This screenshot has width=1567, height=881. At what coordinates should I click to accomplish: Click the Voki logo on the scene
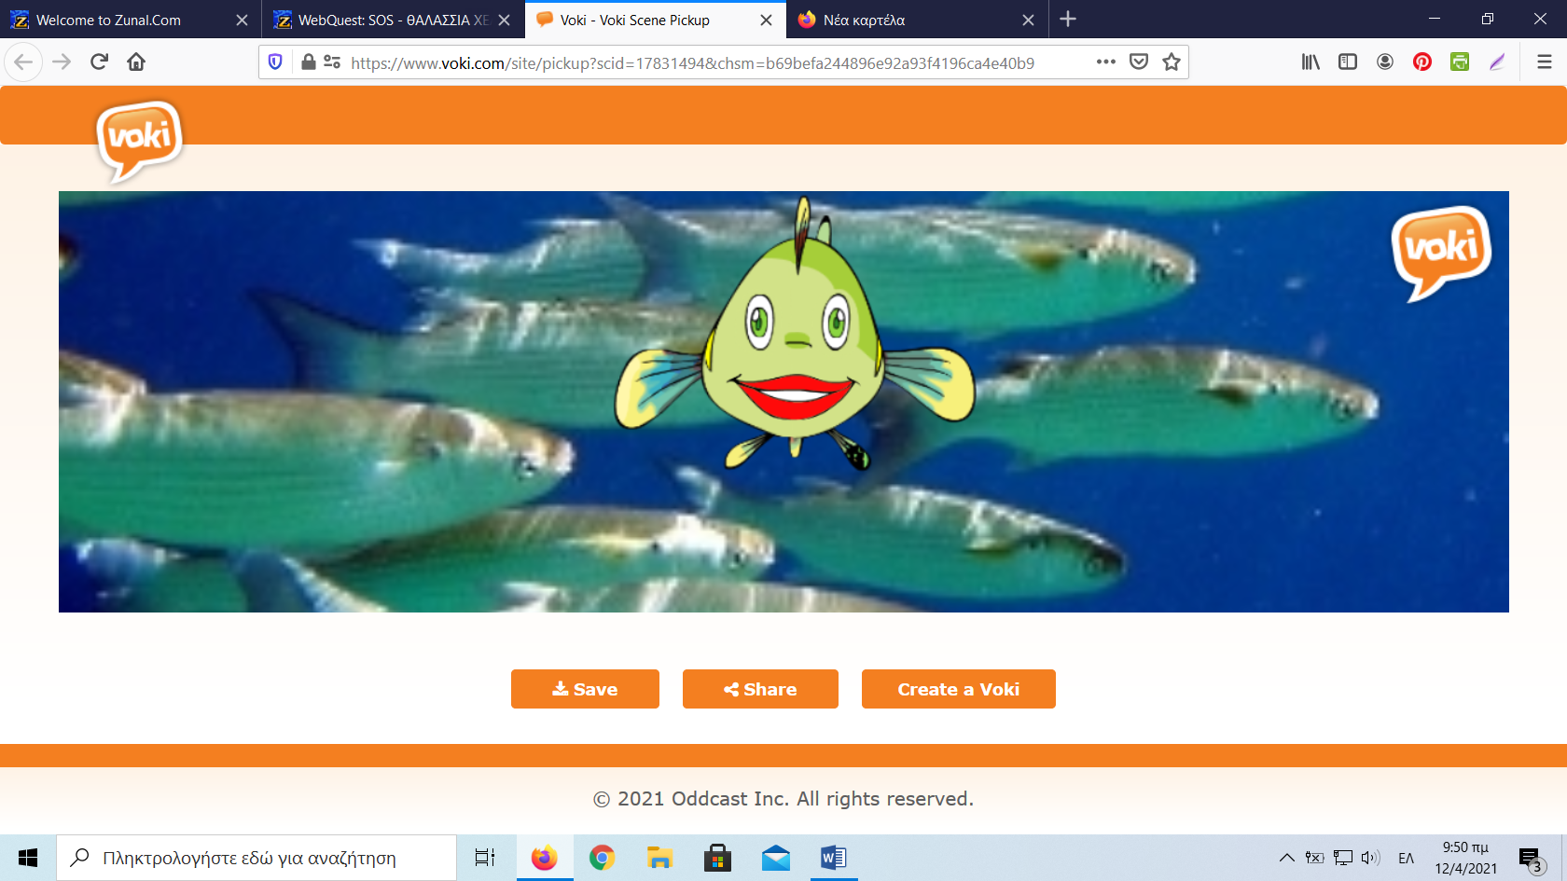1441,252
